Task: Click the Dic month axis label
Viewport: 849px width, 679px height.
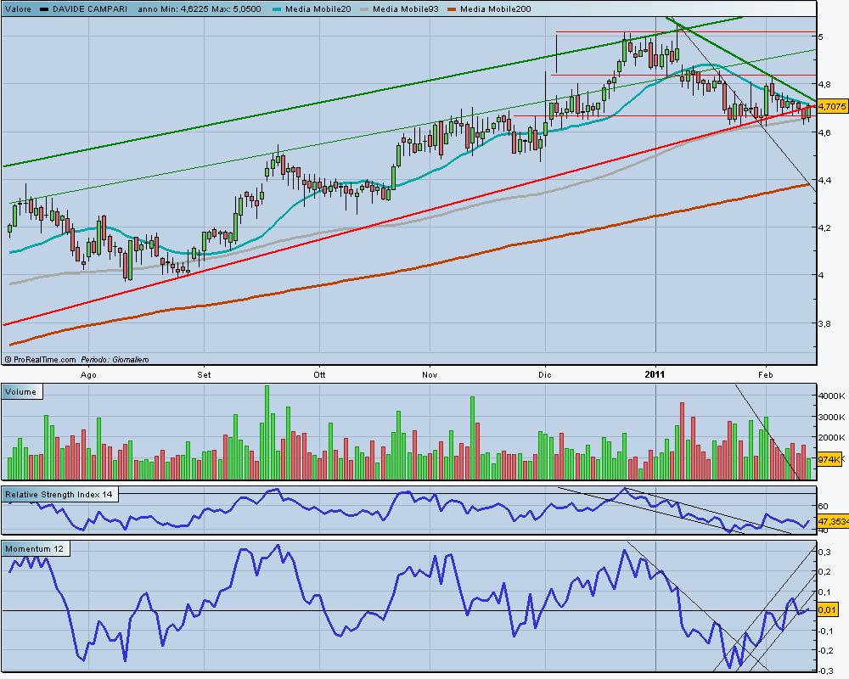Action: 545,374
